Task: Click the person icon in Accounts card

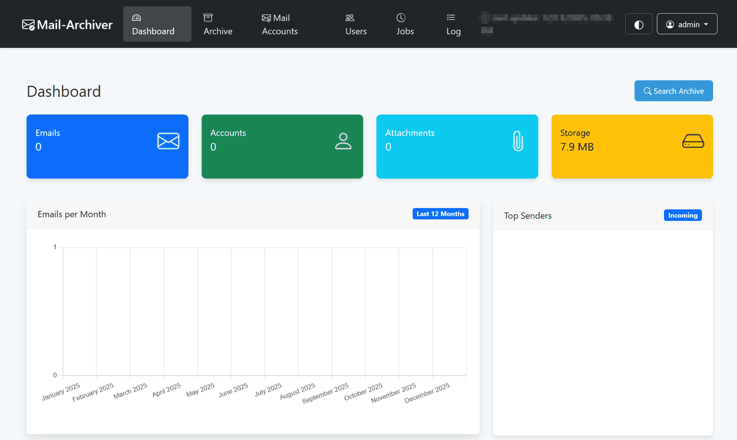Action: pos(343,141)
